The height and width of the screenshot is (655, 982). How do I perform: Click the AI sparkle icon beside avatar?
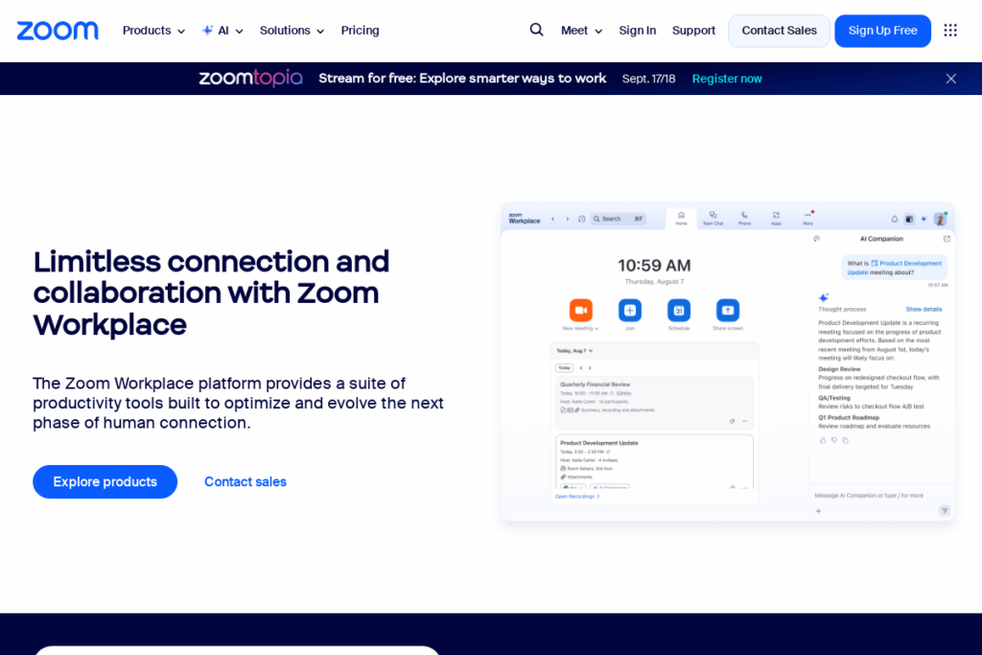coord(924,220)
